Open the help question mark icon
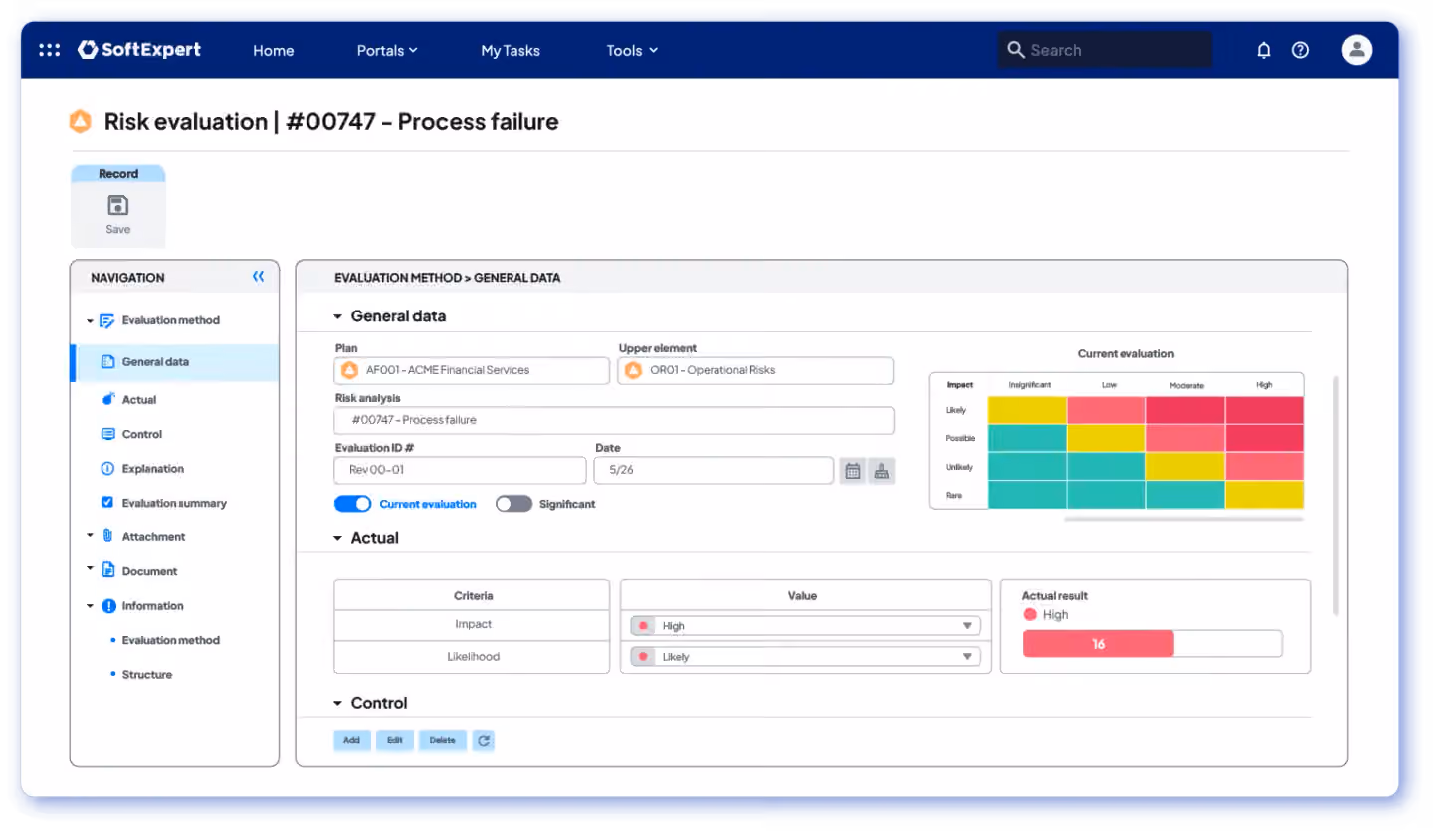 click(x=1300, y=50)
